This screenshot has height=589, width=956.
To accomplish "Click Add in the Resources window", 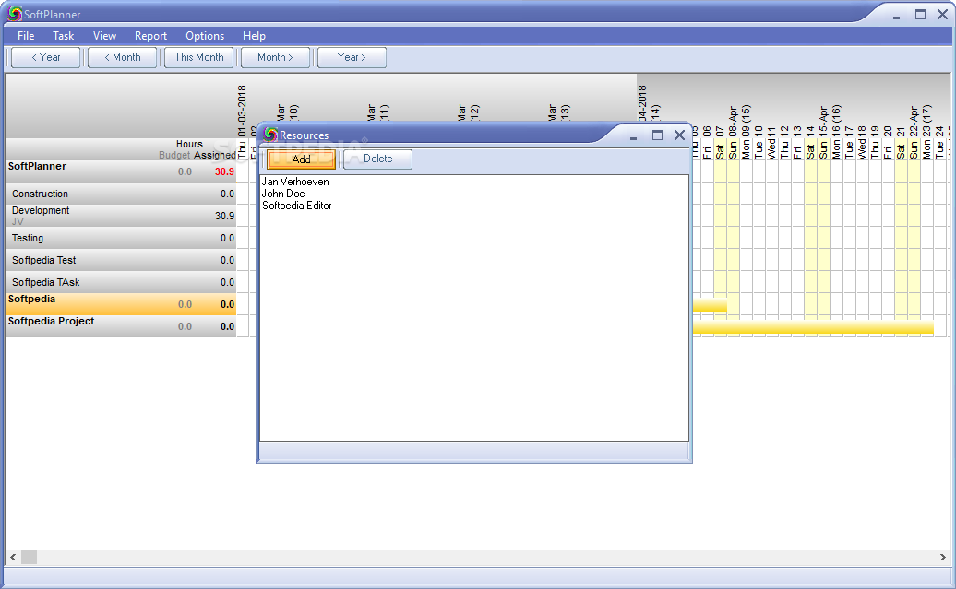I will click(x=301, y=159).
